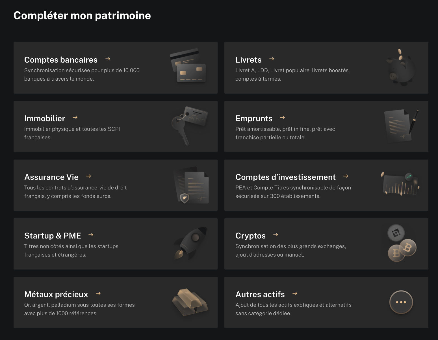Screen dimensions: 438x340
Task: Open the Startup & PME heading
Action: (53, 236)
